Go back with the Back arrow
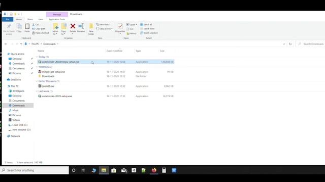Screen dimensions: 325x182 pos(6,44)
